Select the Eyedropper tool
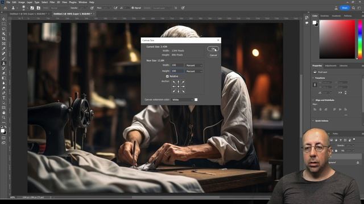This screenshot has height=204, width=364. coord(3,49)
